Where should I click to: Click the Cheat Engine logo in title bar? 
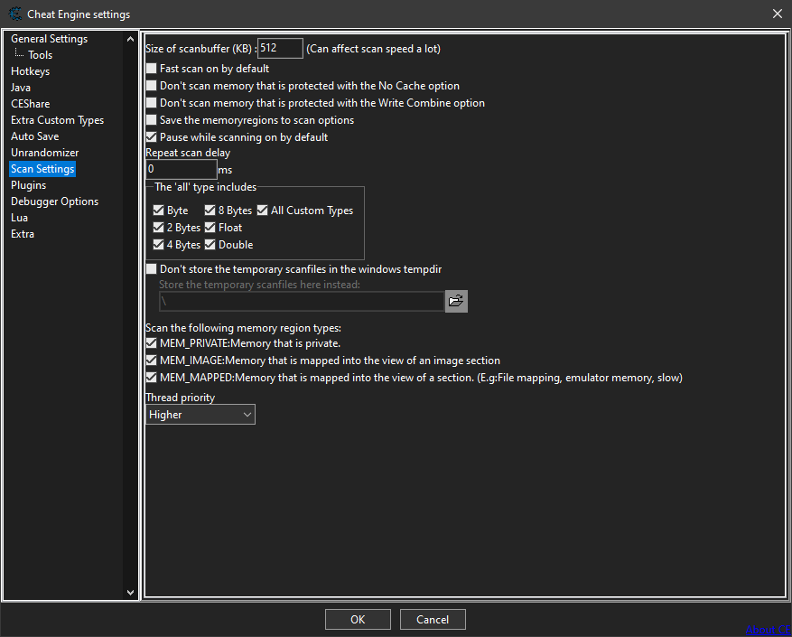coord(14,14)
